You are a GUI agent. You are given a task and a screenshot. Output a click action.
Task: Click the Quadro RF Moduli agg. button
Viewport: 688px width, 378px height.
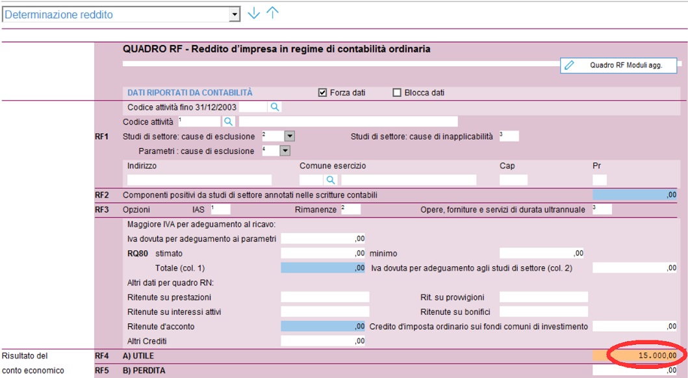pos(618,66)
